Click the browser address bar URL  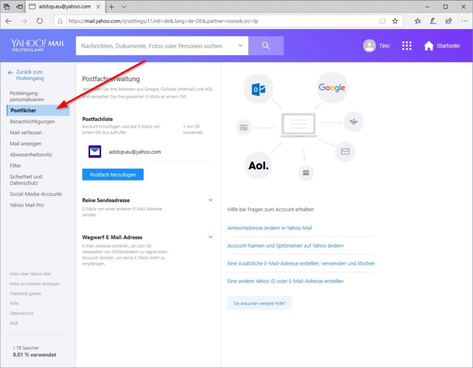click(163, 21)
